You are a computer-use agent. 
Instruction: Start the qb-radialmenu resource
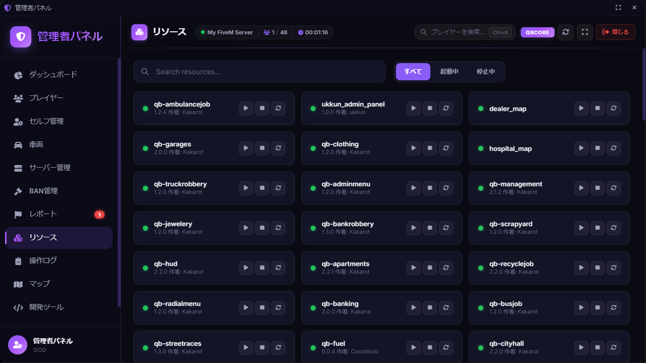tap(246, 307)
